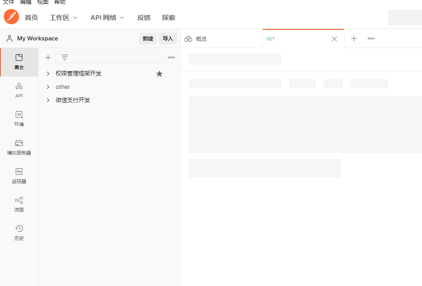Open the API sidebar panel
The width and height of the screenshot is (422, 286).
tap(19, 90)
